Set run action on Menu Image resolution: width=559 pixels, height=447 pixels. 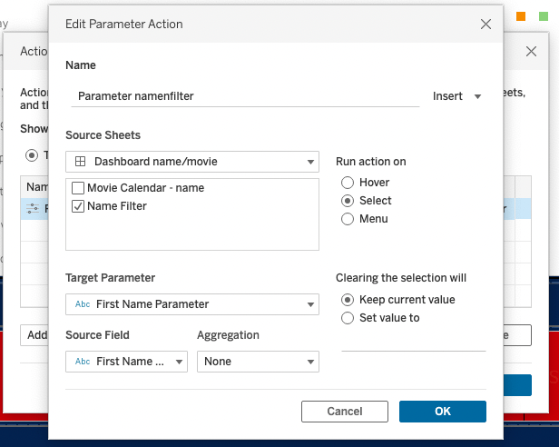[348, 219]
